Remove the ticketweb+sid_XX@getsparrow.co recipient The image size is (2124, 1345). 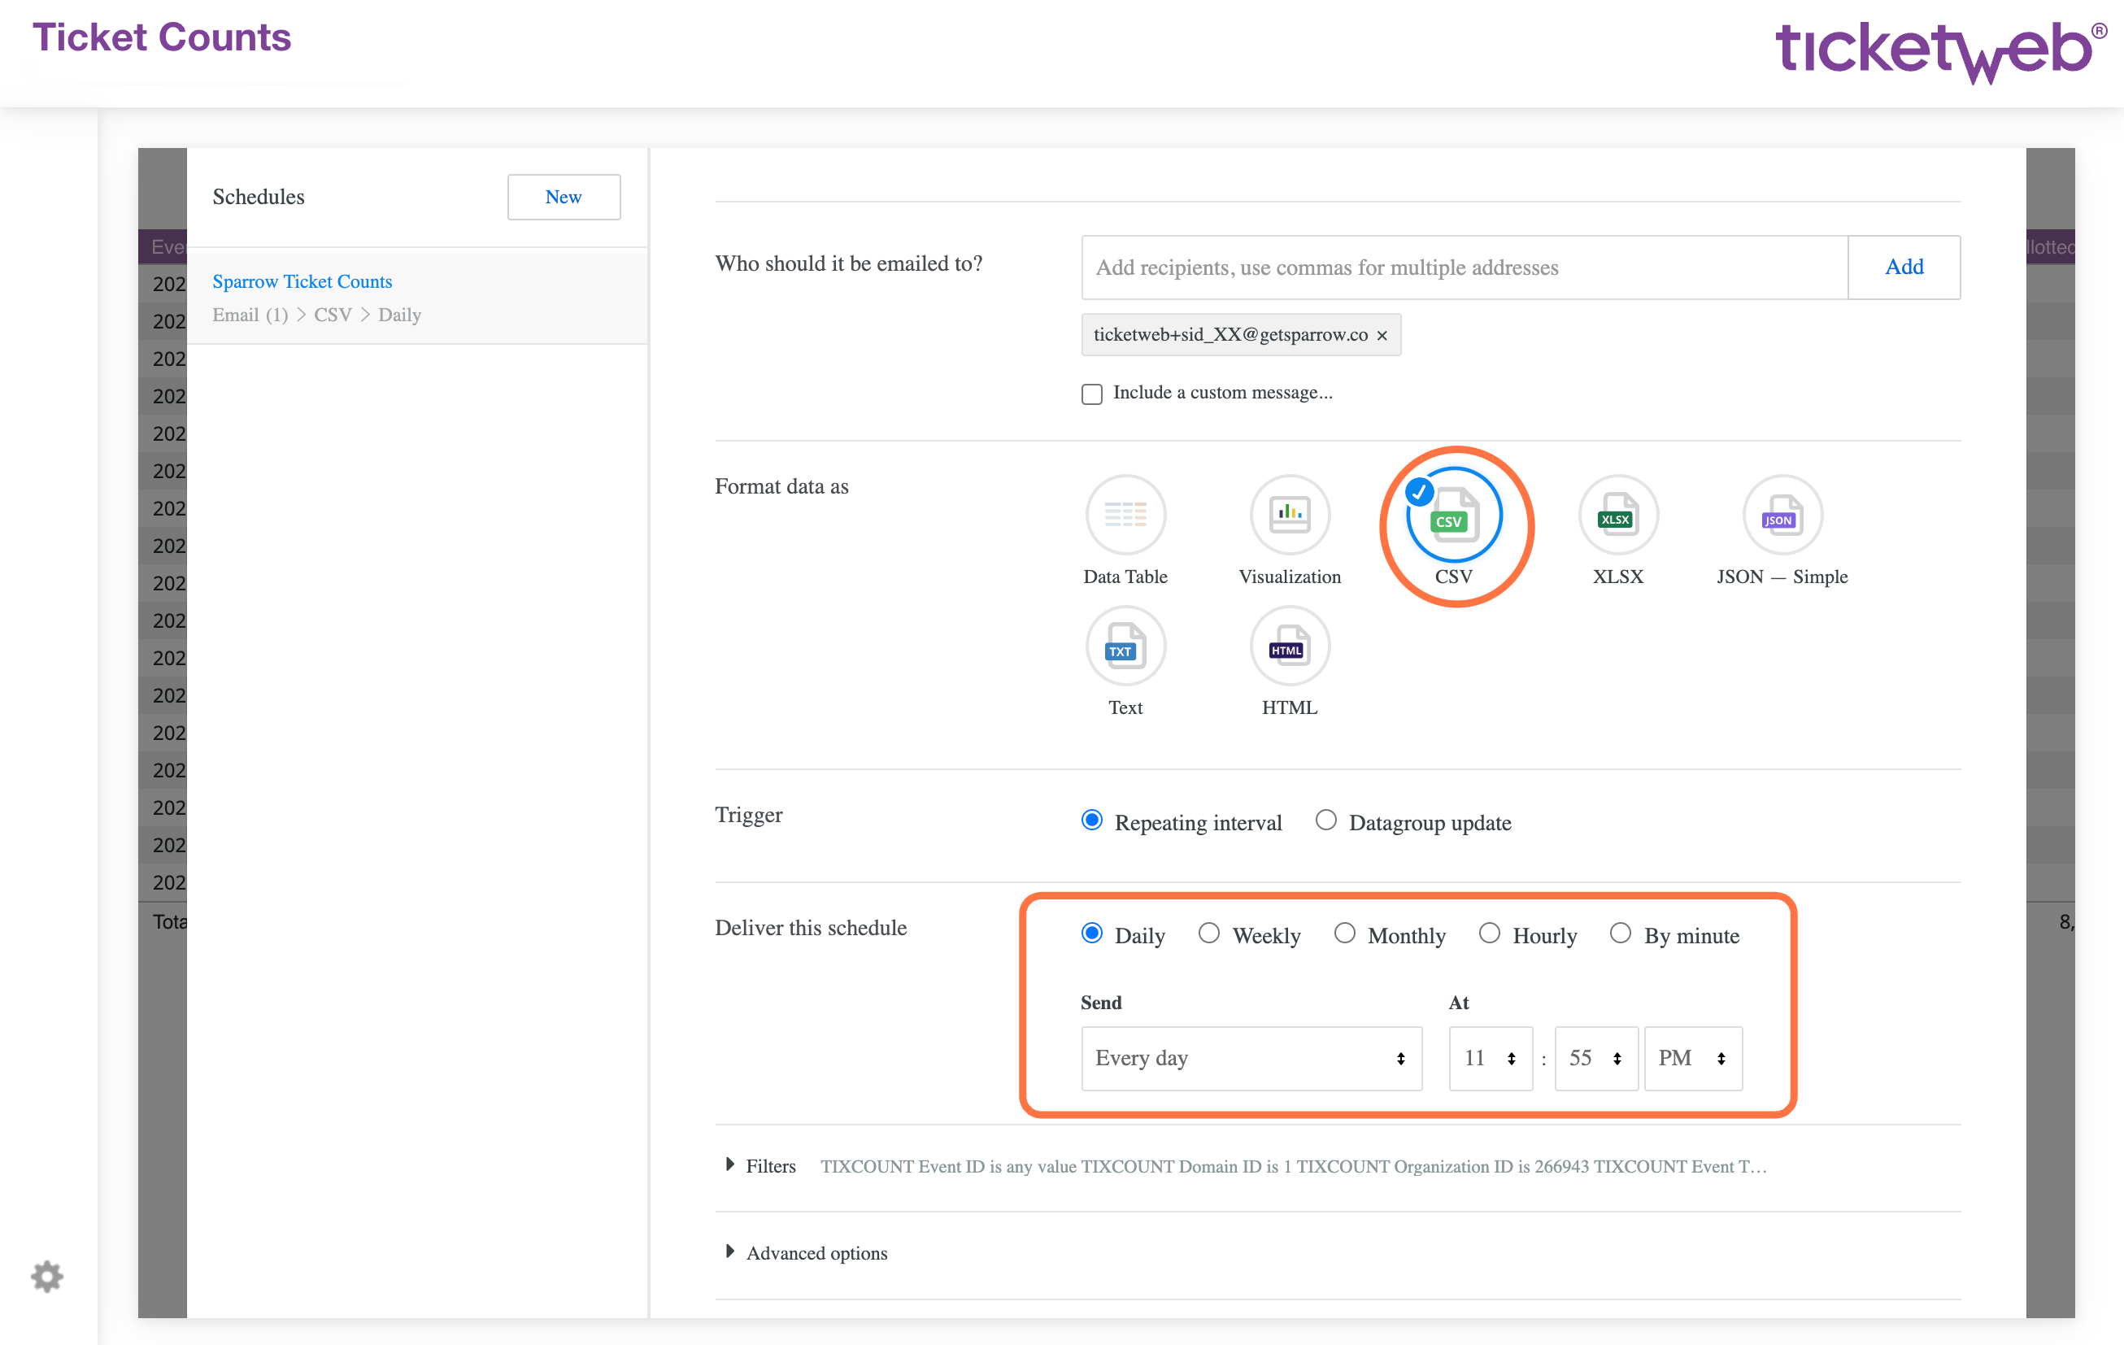[x=1382, y=335]
